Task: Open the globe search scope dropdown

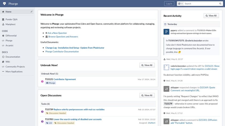Action: (180, 3)
